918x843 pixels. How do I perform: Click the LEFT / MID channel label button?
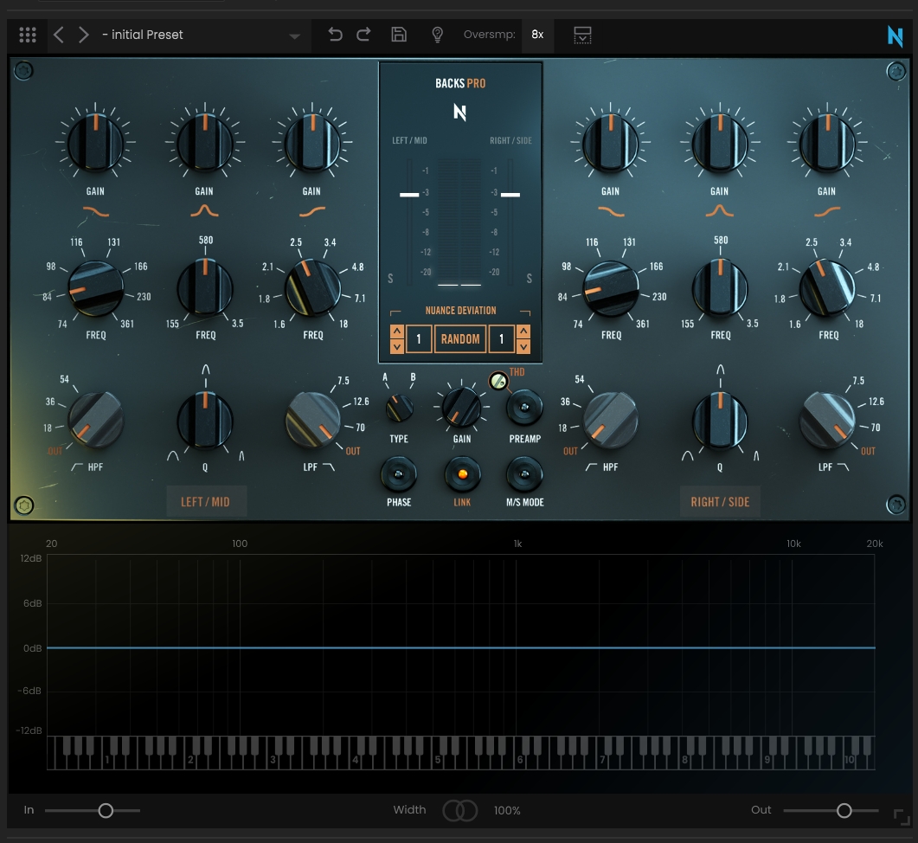coord(206,501)
